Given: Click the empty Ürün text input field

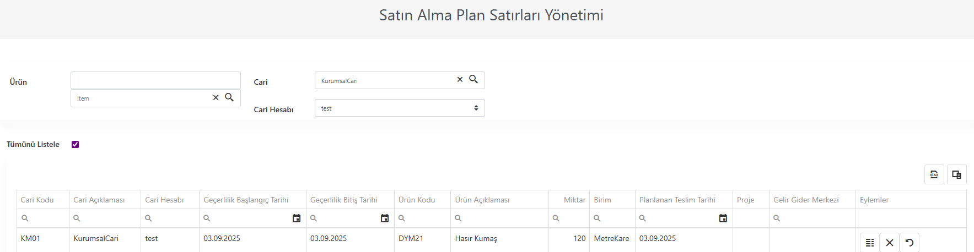Looking at the screenshot, I should (x=155, y=80).
